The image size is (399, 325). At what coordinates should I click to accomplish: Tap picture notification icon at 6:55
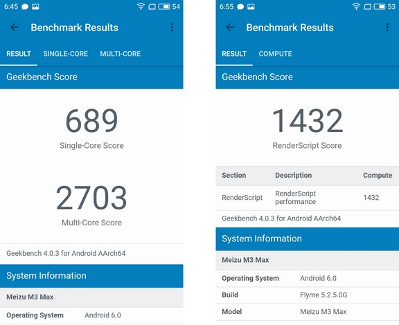(251, 7)
